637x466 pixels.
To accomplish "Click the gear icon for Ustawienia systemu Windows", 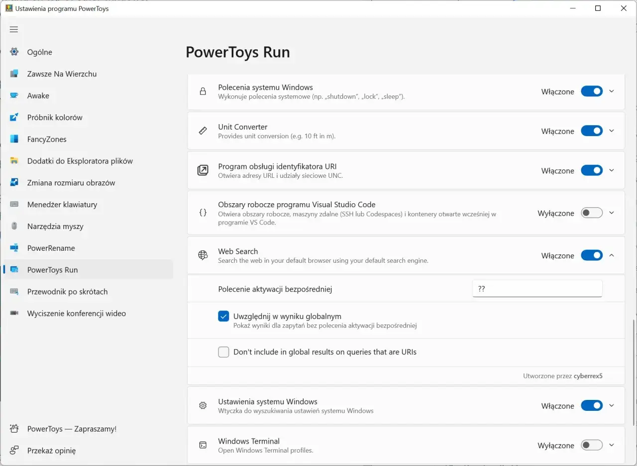I will [x=203, y=406].
